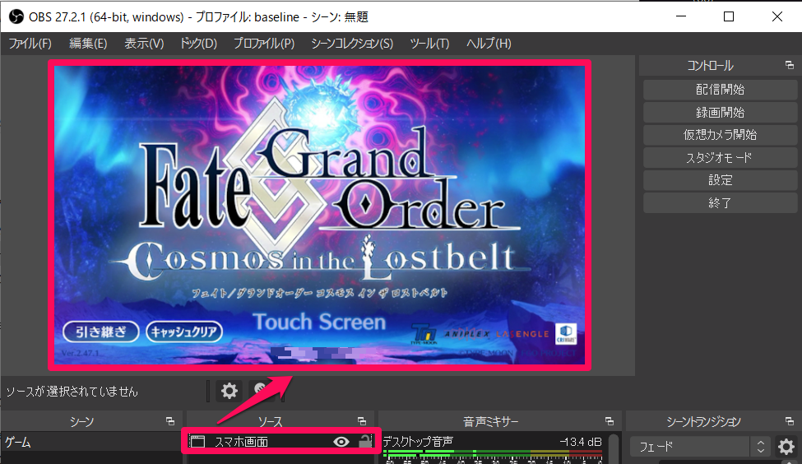Detach the 音声ミキサー dock panel
Screen dimensions: 802x464
point(610,421)
